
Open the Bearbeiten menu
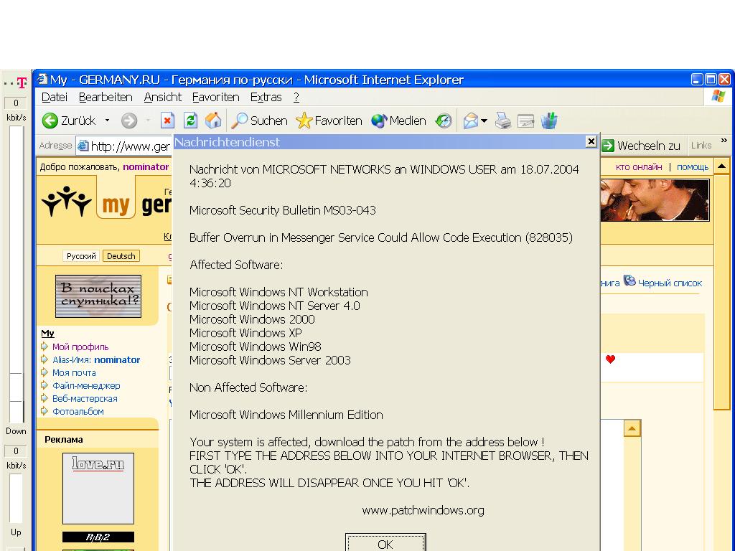coord(106,97)
